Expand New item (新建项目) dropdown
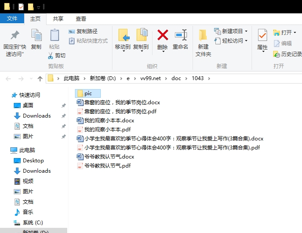The height and width of the screenshot is (233, 302). point(246,31)
